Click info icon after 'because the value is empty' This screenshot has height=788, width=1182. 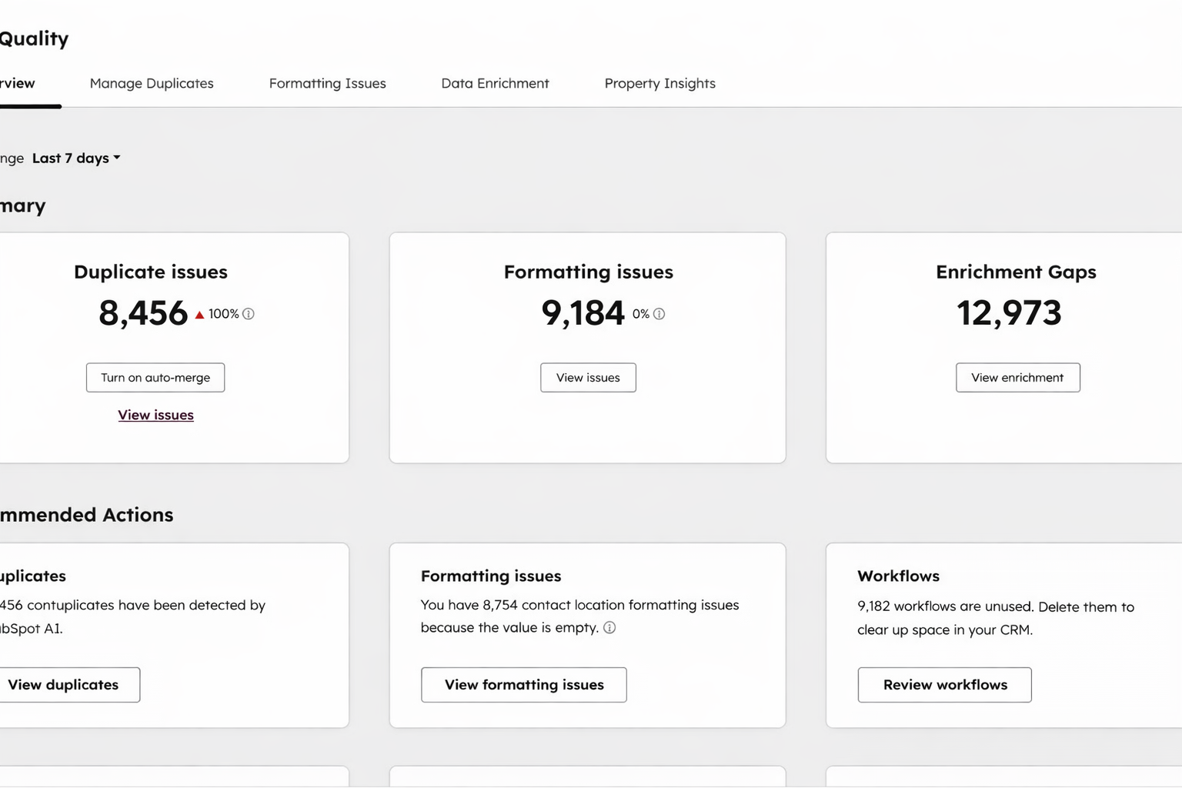coord(609,627)
